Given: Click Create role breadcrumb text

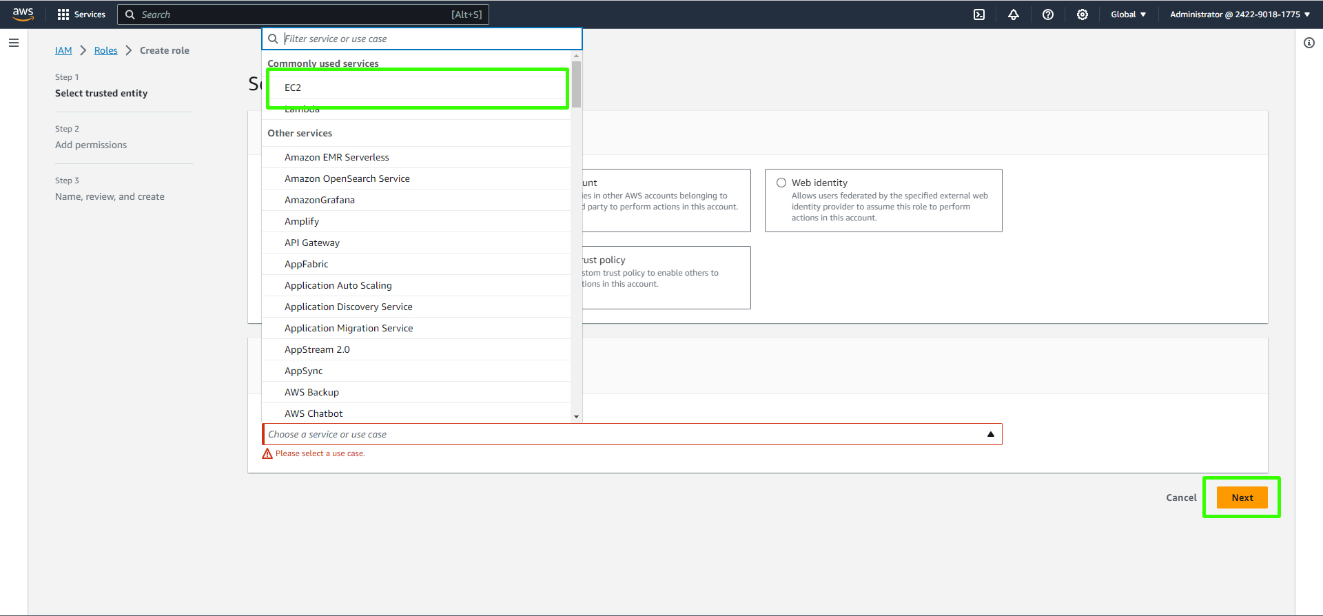Looking at the screenshot, I should pyautogui.click(x=164, y=50).
